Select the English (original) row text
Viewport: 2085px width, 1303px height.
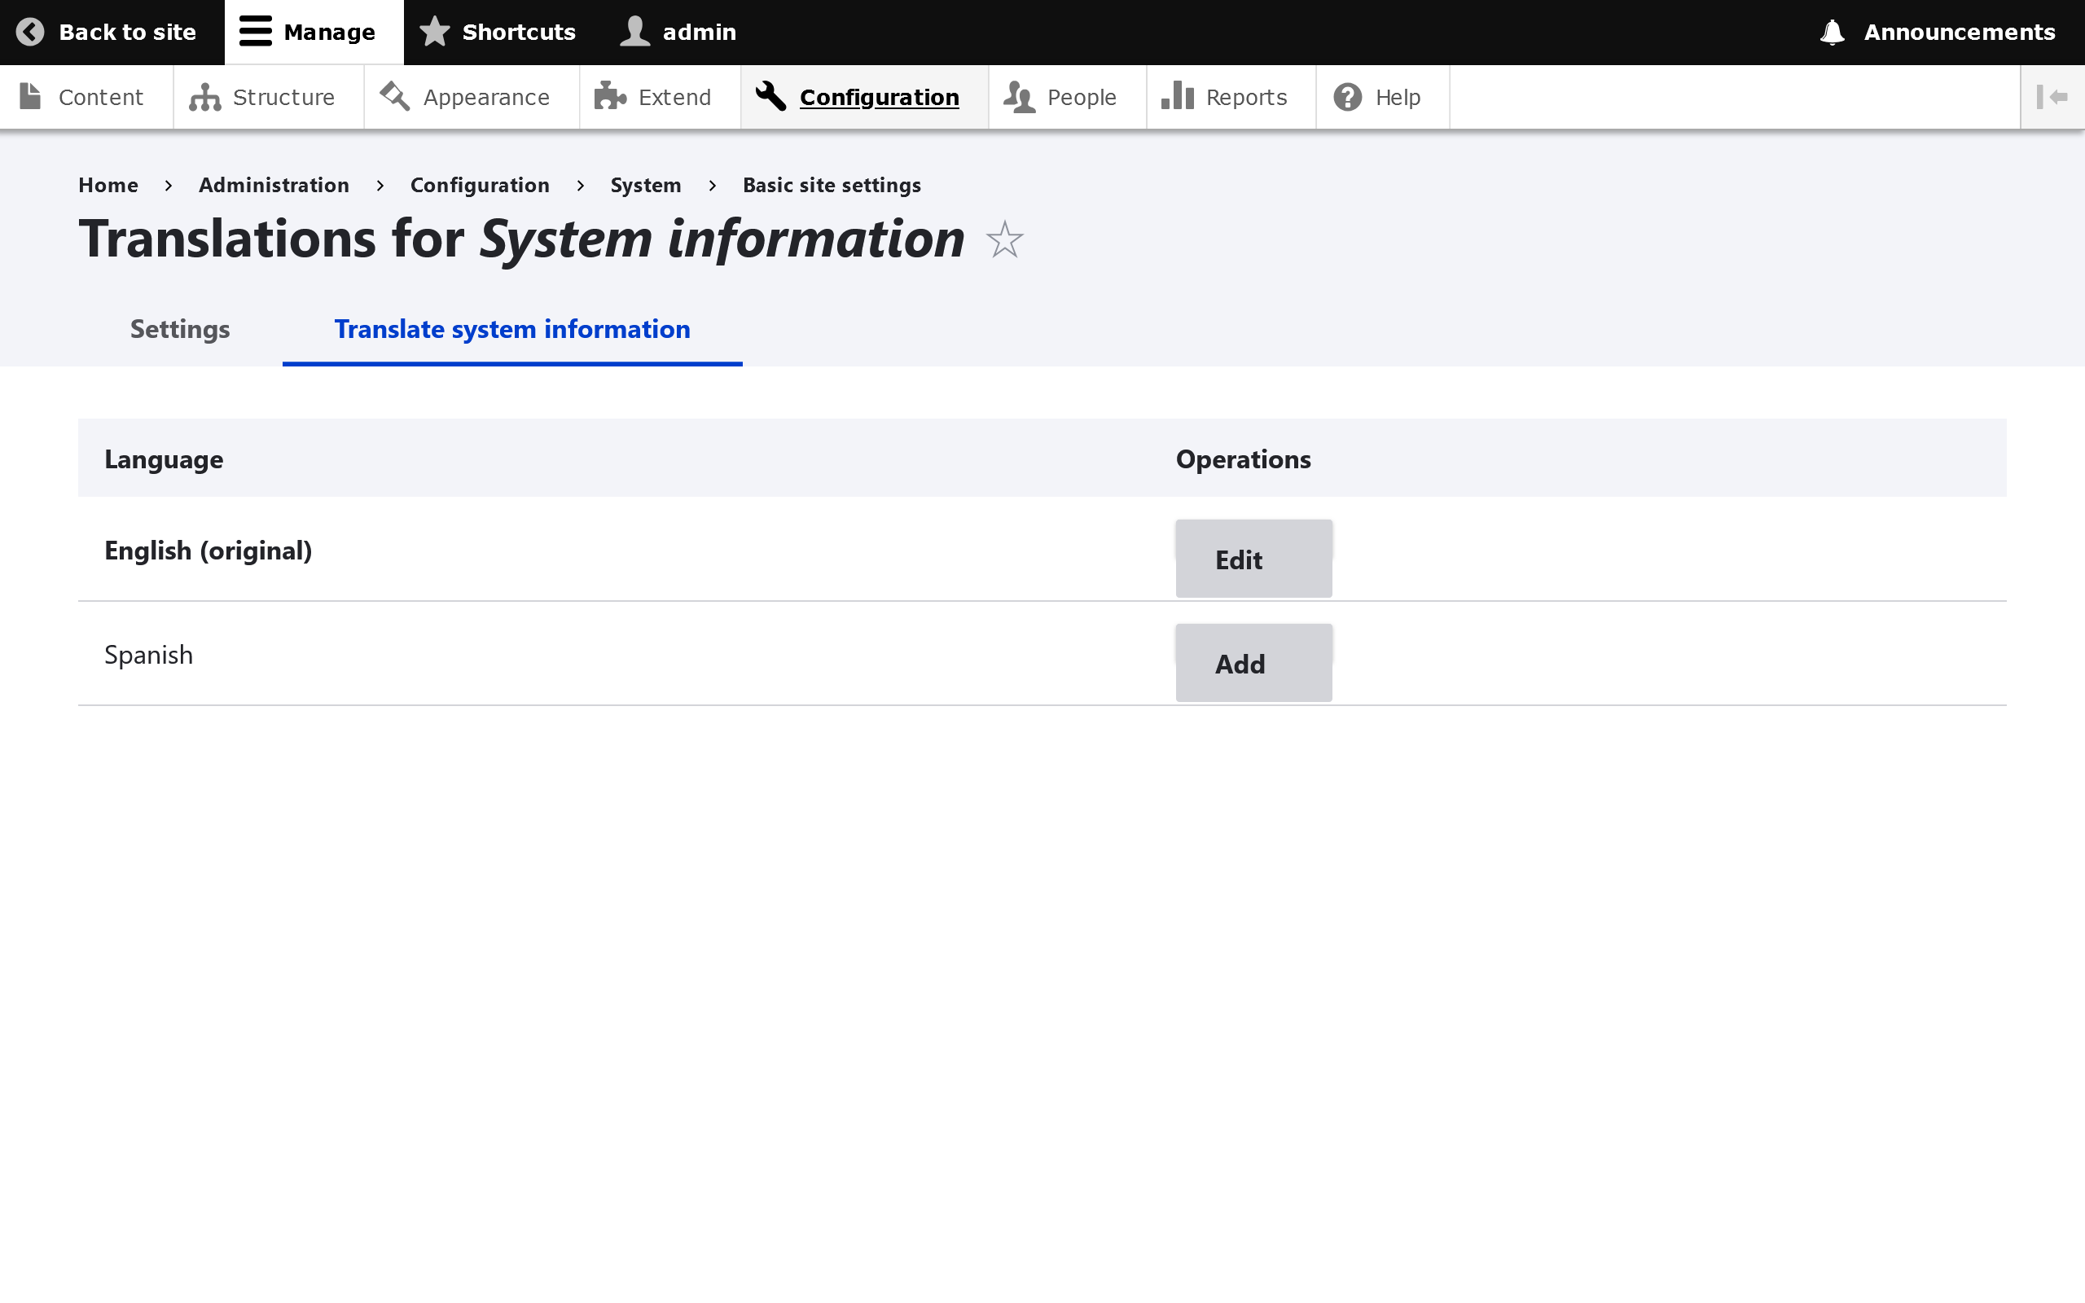(208, 551)
